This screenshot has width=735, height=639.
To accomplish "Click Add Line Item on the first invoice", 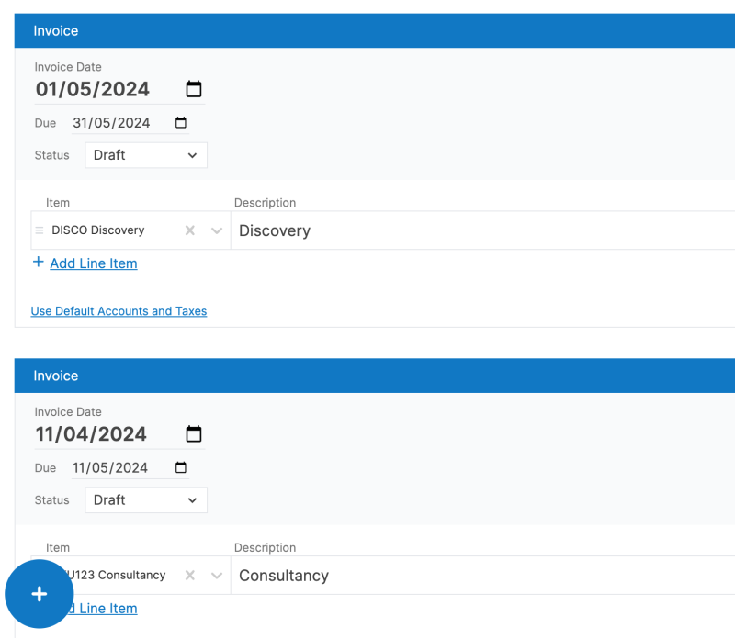I will click(93, 263).
